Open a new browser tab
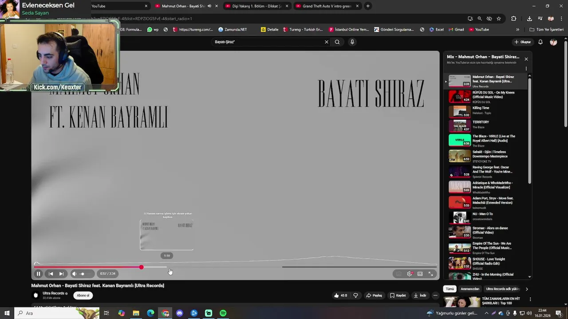The image size is (568, 319). click(368, 6)
